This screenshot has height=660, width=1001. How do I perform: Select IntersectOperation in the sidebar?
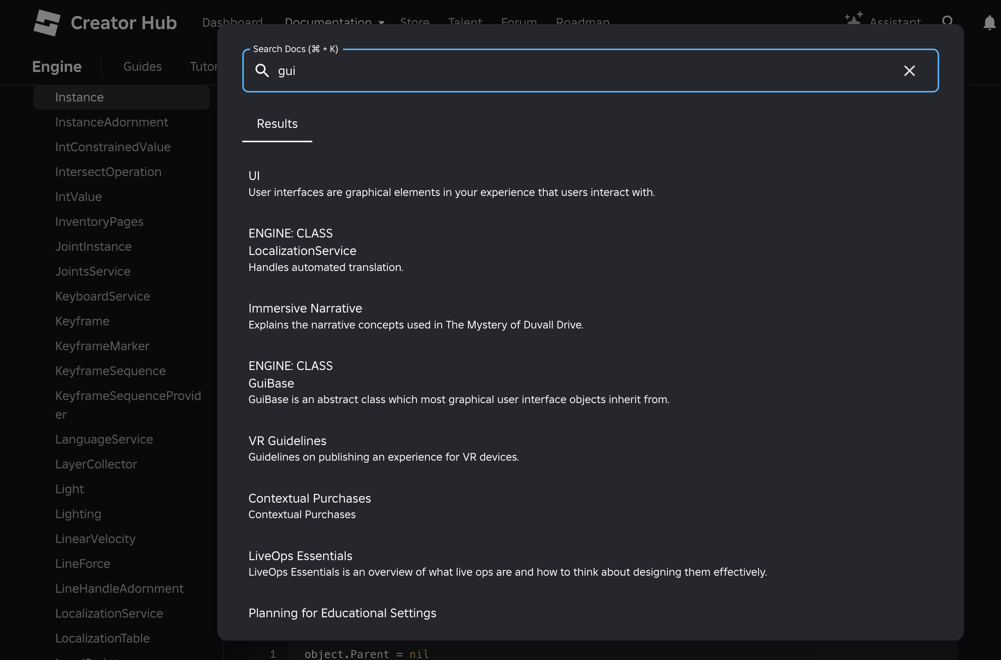(108, 172)
